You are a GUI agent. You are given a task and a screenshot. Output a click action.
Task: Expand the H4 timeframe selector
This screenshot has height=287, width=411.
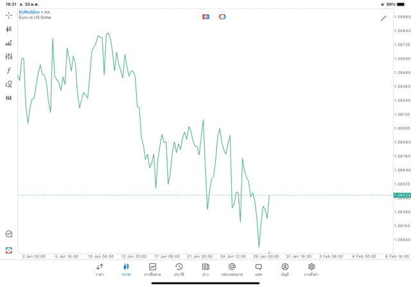tap(9, 98)
